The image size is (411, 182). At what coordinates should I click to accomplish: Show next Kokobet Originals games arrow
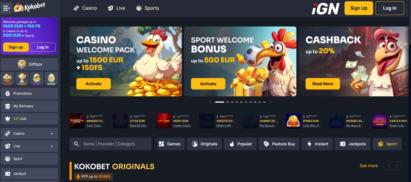[397, 166]
